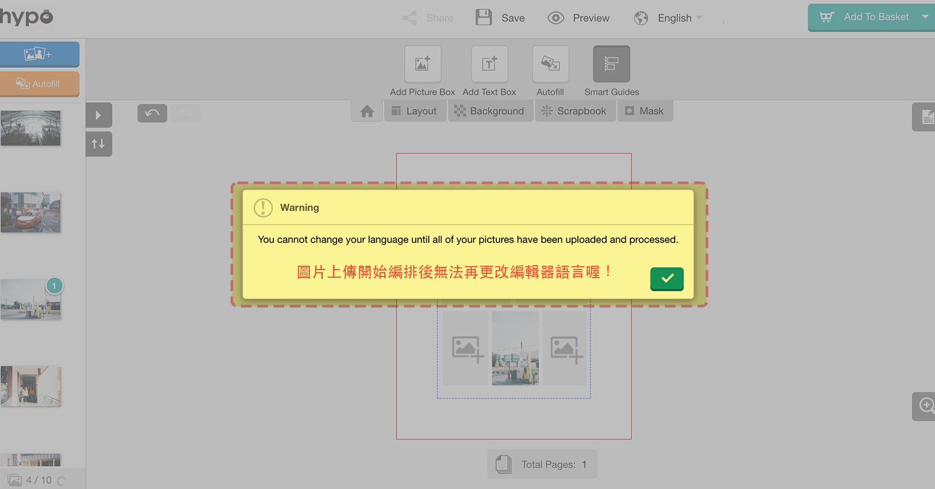The height and width of the screenshot is (489, 935).
Task: Select the red taxi photo thumbnail
Action: coord(30,212)
